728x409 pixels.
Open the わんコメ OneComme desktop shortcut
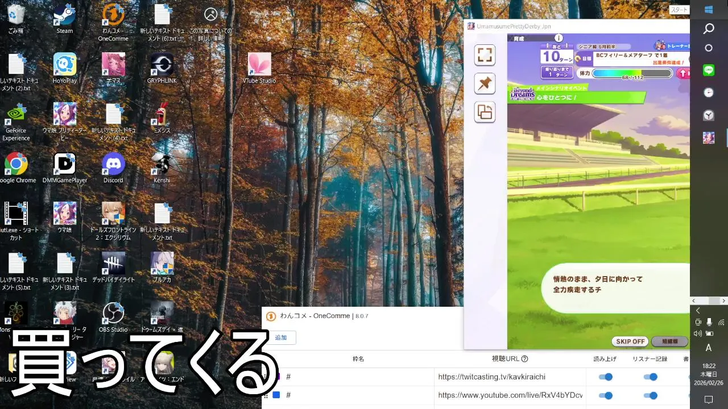(x=113, y=23)
